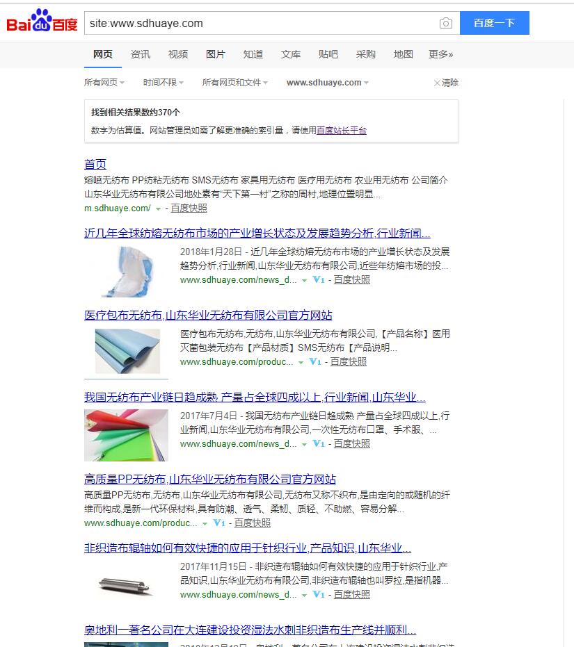
Task: Expand the 所有网页 filter dropdown
Action: (x=104, y=83)
